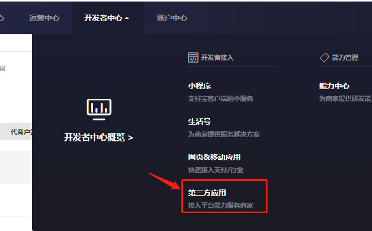Open the 运营中心 tab
Screen dimensions: 372x231
(44, 18)
